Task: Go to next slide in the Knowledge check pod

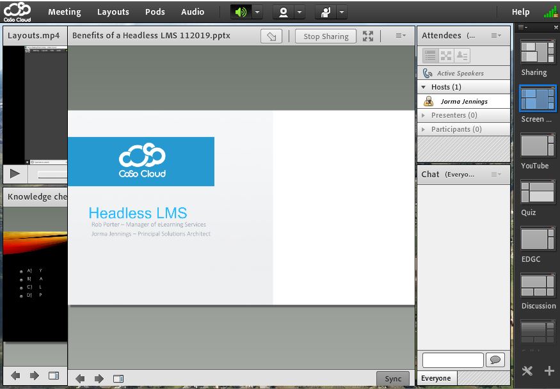Action: click(x=35, y=376)
